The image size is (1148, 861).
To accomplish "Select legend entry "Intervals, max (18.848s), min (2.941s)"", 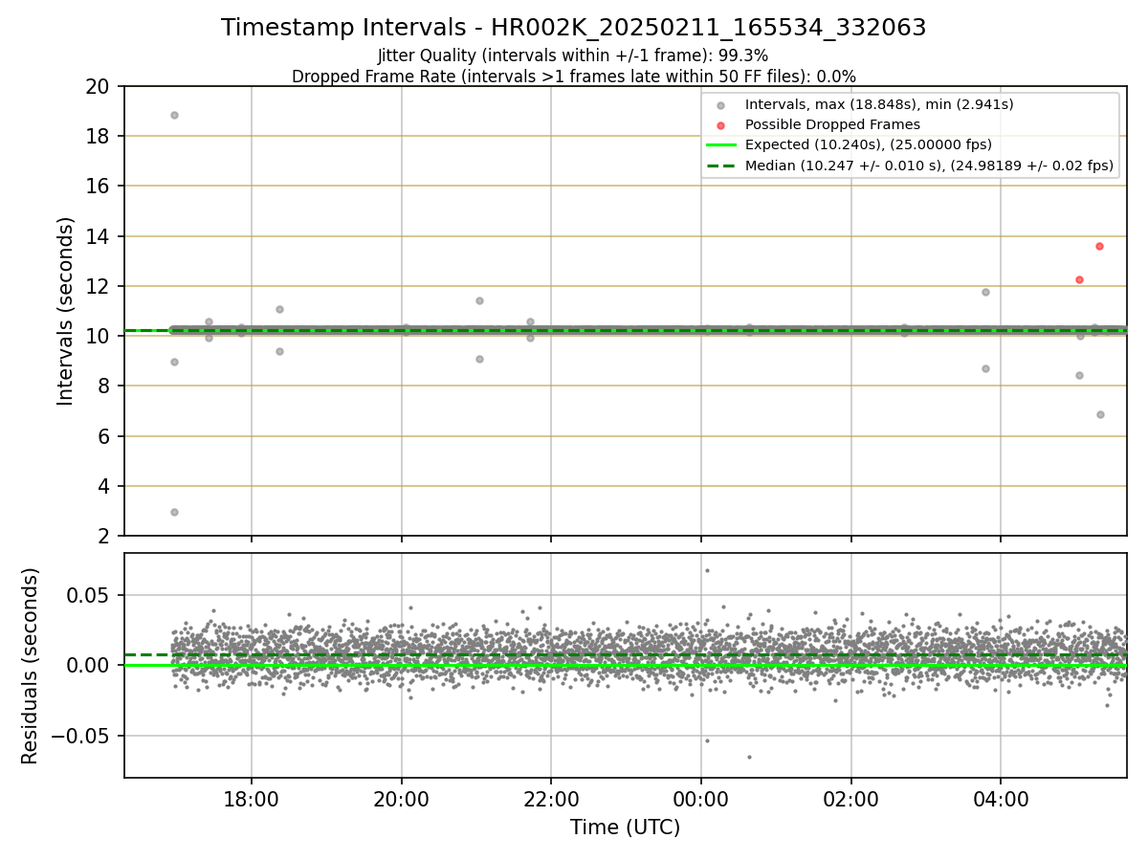I will tap(879, 104).
